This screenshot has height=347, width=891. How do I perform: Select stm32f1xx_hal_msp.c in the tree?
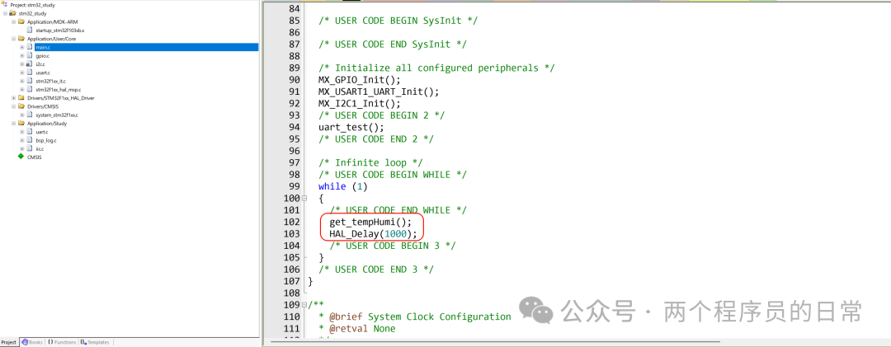58,90
